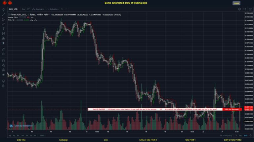The width and height of the screenshot is (254, 142).
Task: Click the Take Profit 1 column header
Action: tap(190, 140)
